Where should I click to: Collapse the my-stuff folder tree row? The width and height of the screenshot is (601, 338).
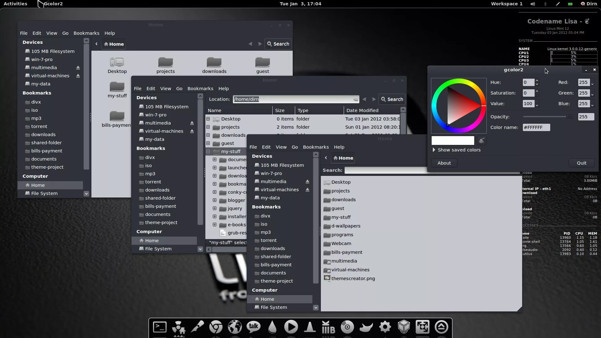click(x=208, y=151)
